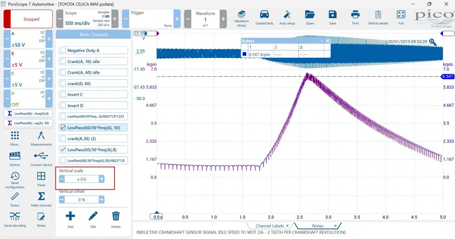This screenshot has width=455, height=239.
Task: Select the Notes tab
Action: click(x=318, y=226)
